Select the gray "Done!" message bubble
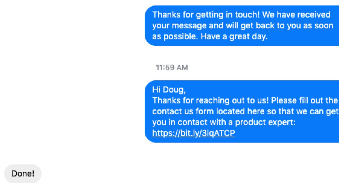Viewport: 339px width, 191px height. pos(23,174)
